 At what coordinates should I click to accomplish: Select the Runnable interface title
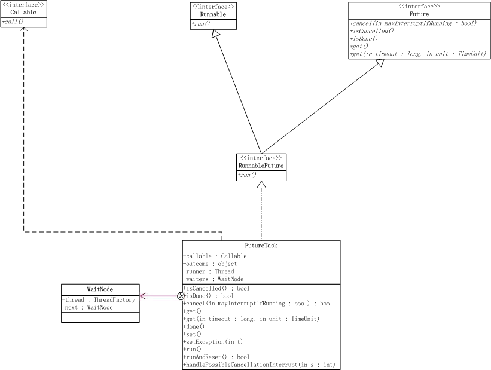(214, 14)
